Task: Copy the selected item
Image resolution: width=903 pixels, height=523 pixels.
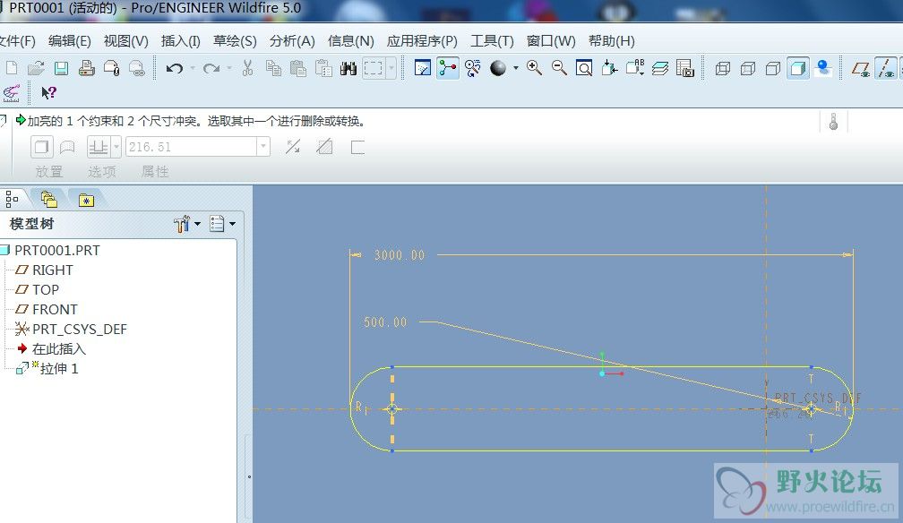Action: pyautogui.click(x=273, y=68)
